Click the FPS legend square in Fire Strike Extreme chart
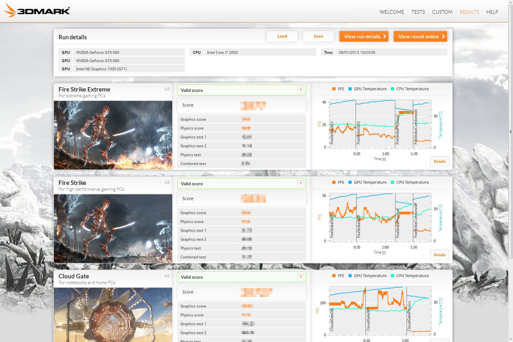Screen dimensions: 513x342 pyautogui.click(x=334, y=89)
